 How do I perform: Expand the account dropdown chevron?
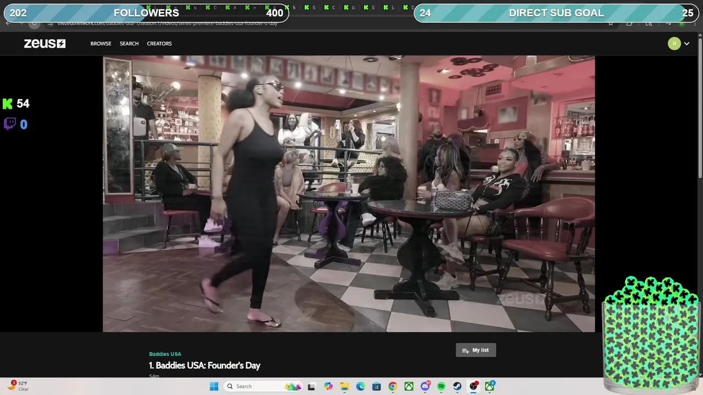[x=687, y=44]
